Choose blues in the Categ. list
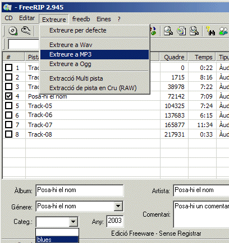Screen dimensions: 229x243 click(x=57, y=240)
